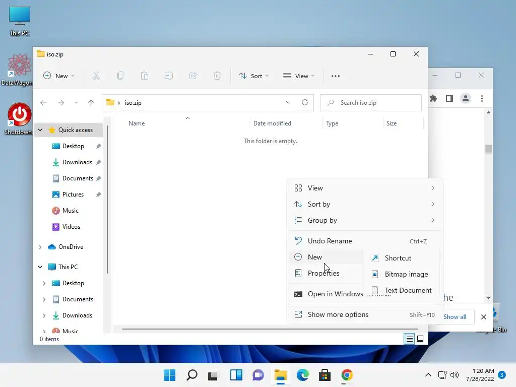Screen dimensions: 516x387
Task: Open Task View on the taskbar
Action: 213,375
